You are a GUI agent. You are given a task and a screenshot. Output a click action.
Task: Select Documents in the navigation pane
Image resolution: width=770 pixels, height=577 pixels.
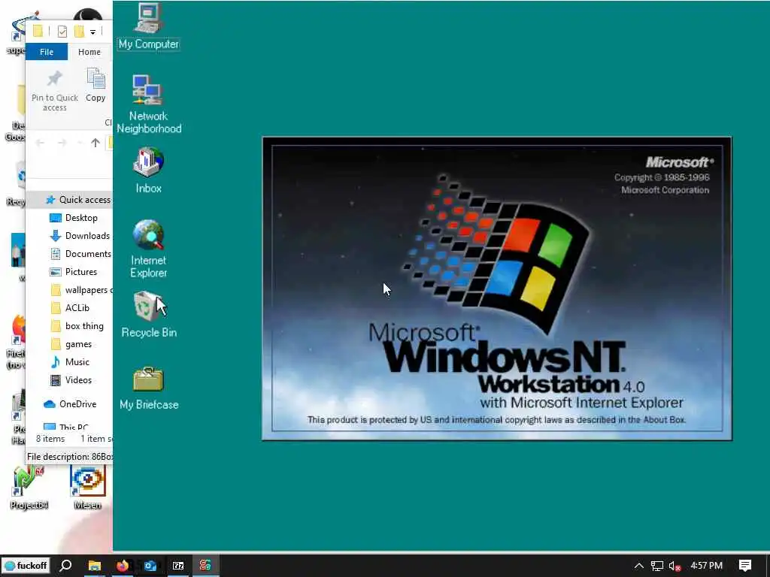tap(80, 254)
